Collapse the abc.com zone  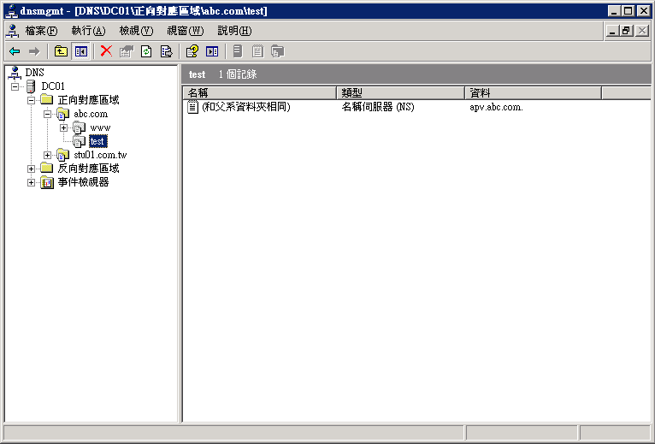pyautogui.click(x=48, y=114)
